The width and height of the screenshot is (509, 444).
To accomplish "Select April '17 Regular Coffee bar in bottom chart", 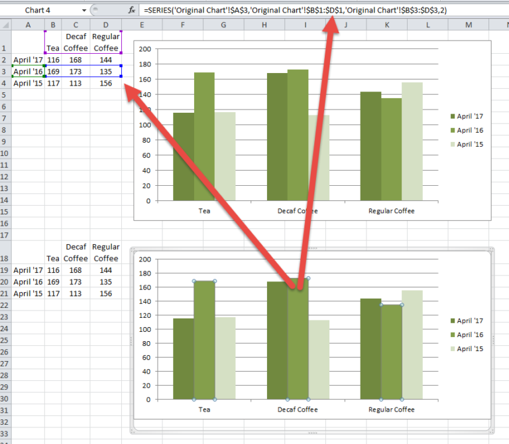I will coord(370,349).
